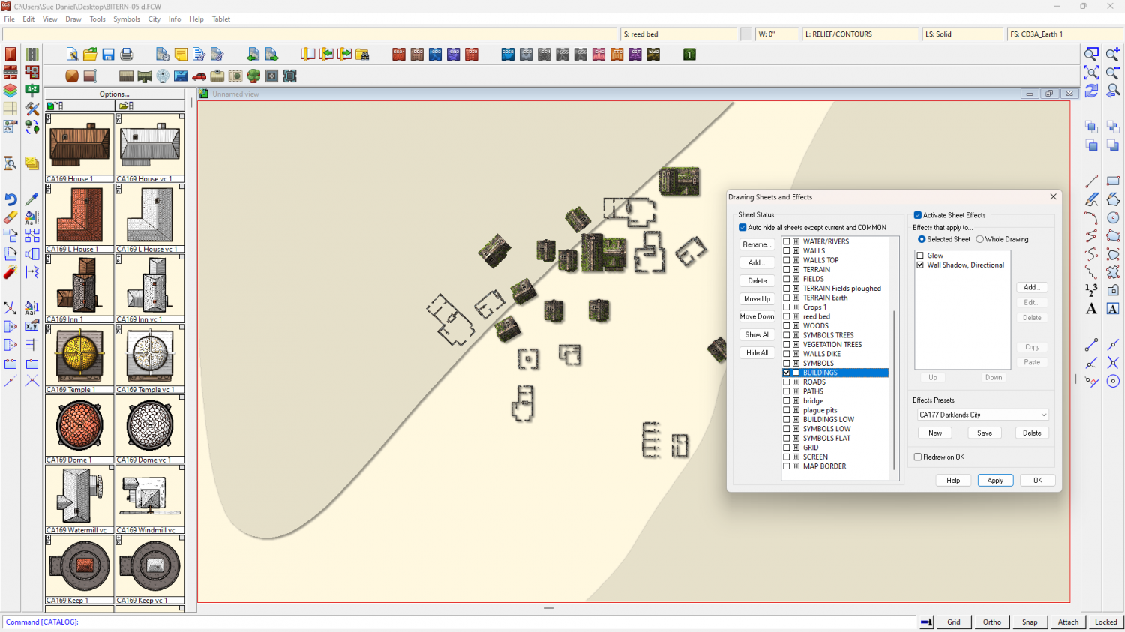
Task: Toggle the Snap status bar button
Action: [1030, 622]
